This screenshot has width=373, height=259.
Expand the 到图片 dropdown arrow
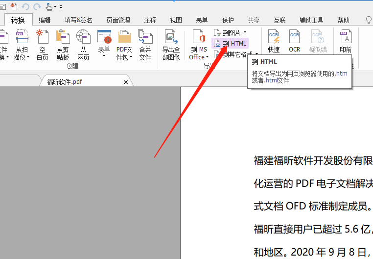click(x=245, y=32)
